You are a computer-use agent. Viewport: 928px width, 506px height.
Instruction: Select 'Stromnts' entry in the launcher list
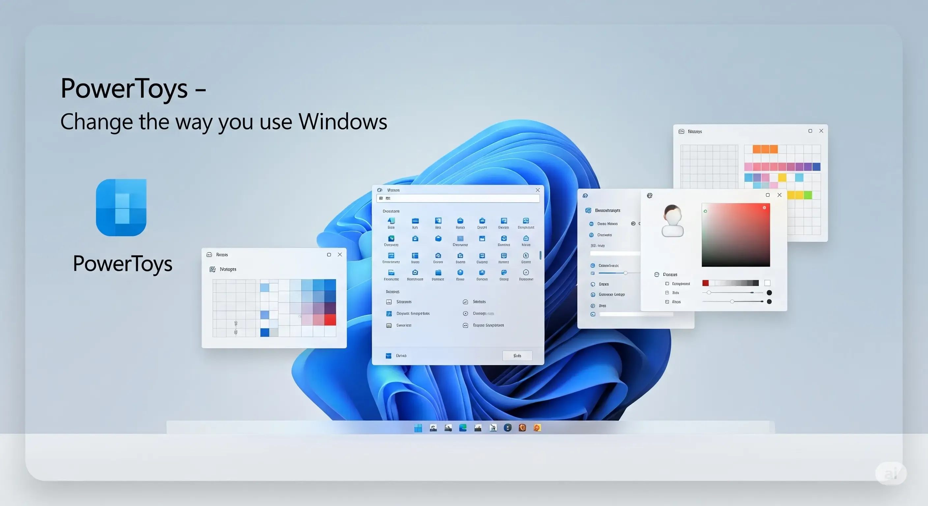[x=399, y=302]
